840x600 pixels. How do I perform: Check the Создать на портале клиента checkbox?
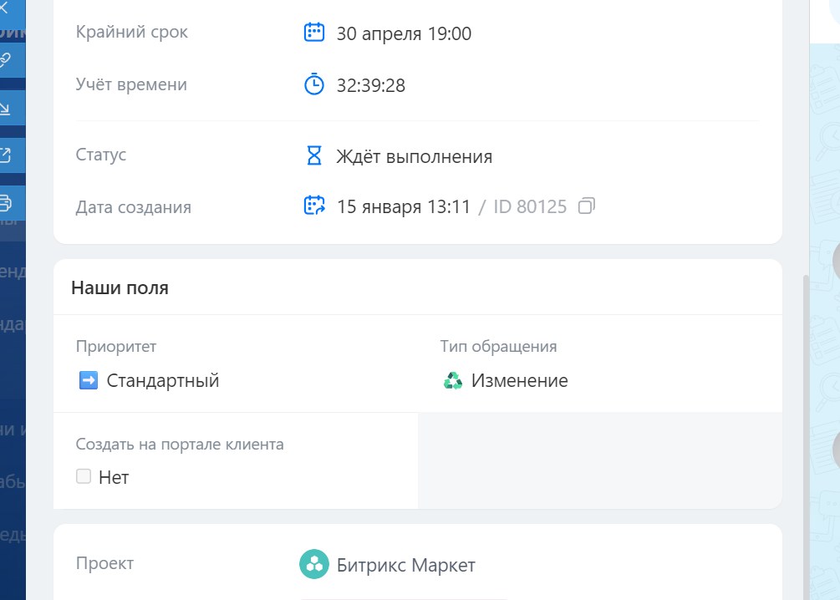(x=84, y=476)
